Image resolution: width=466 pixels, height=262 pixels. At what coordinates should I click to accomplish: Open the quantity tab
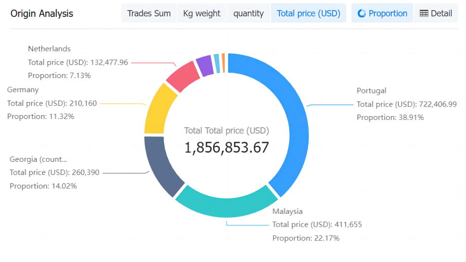248,13
